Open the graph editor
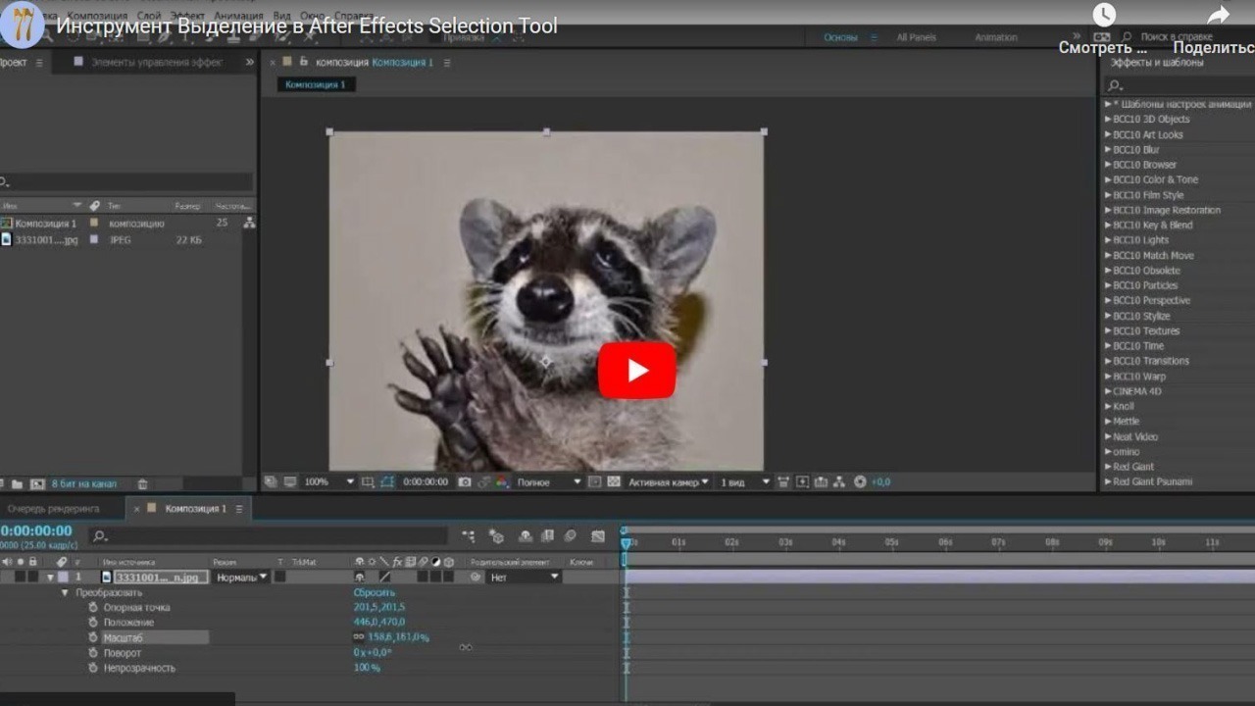1255x706 pixels. 596,536
